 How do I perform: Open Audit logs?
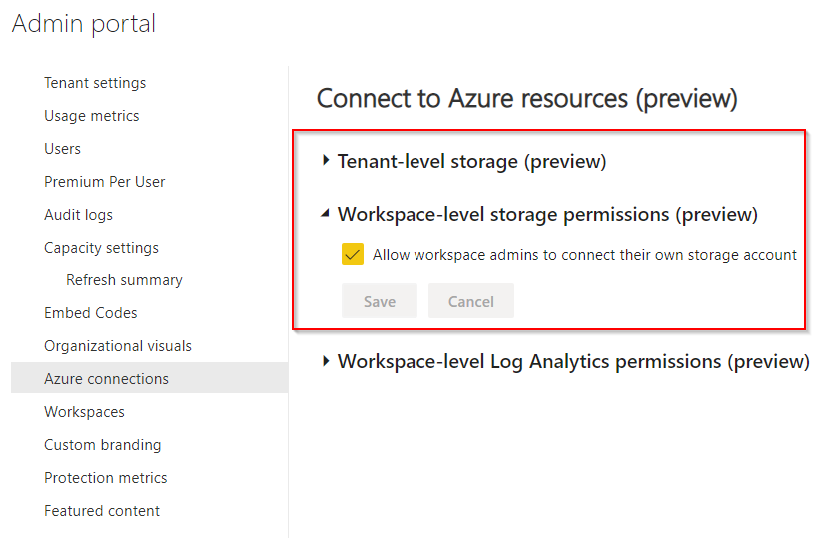click(x=79, y=215)
